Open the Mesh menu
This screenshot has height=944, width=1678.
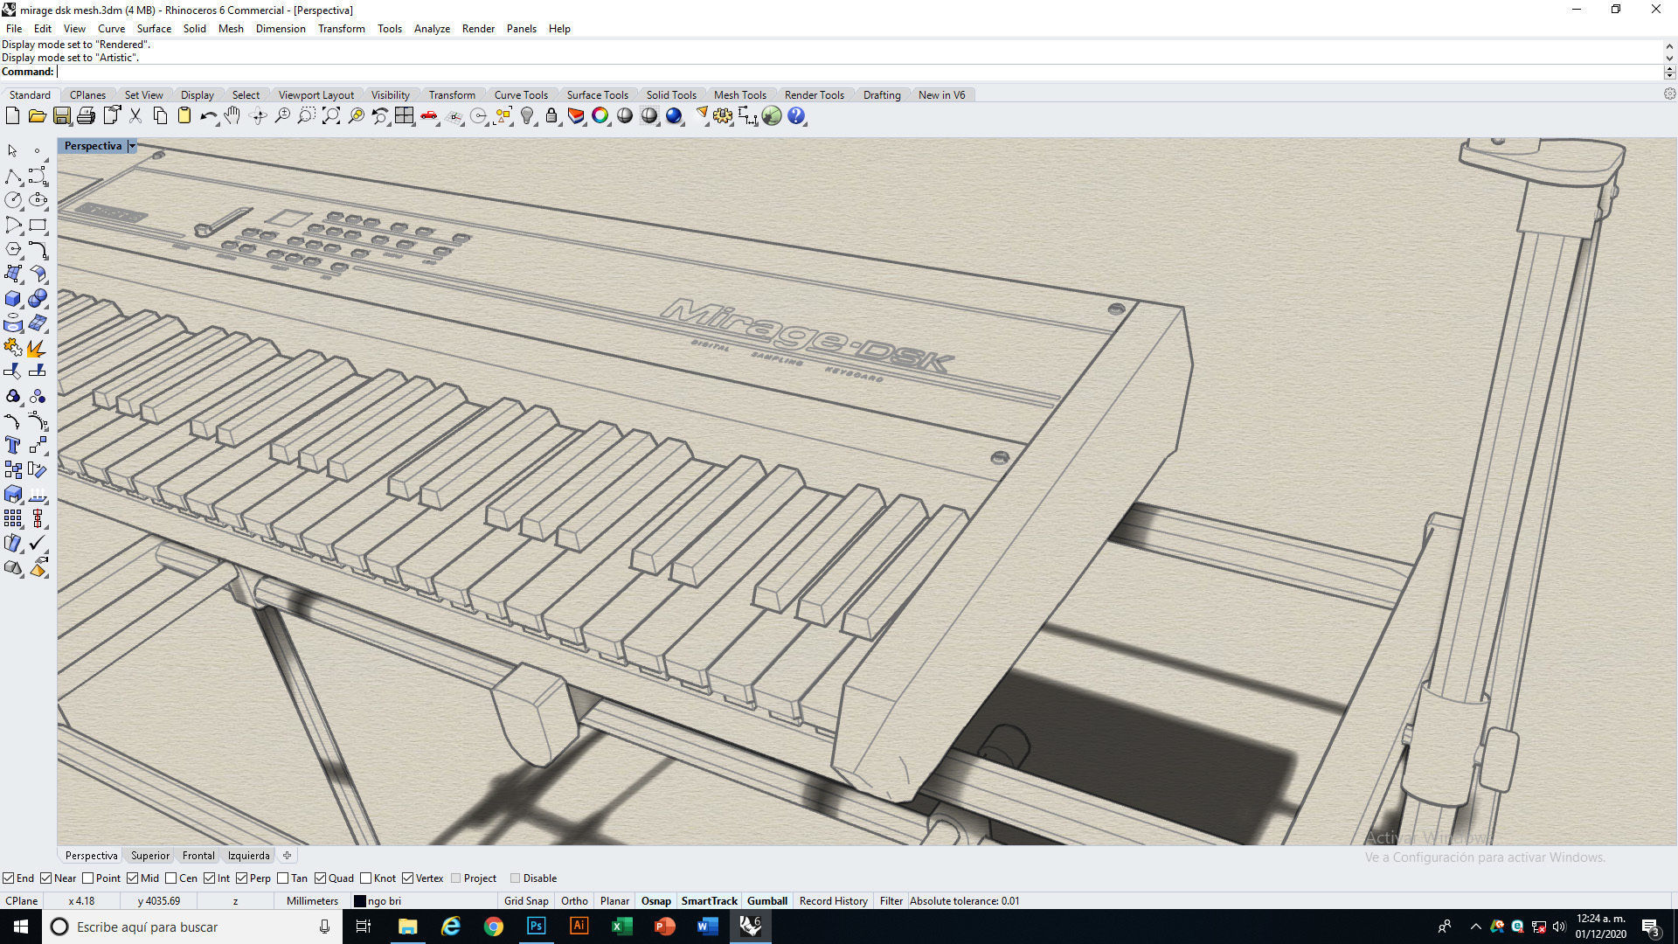point(231,29)
